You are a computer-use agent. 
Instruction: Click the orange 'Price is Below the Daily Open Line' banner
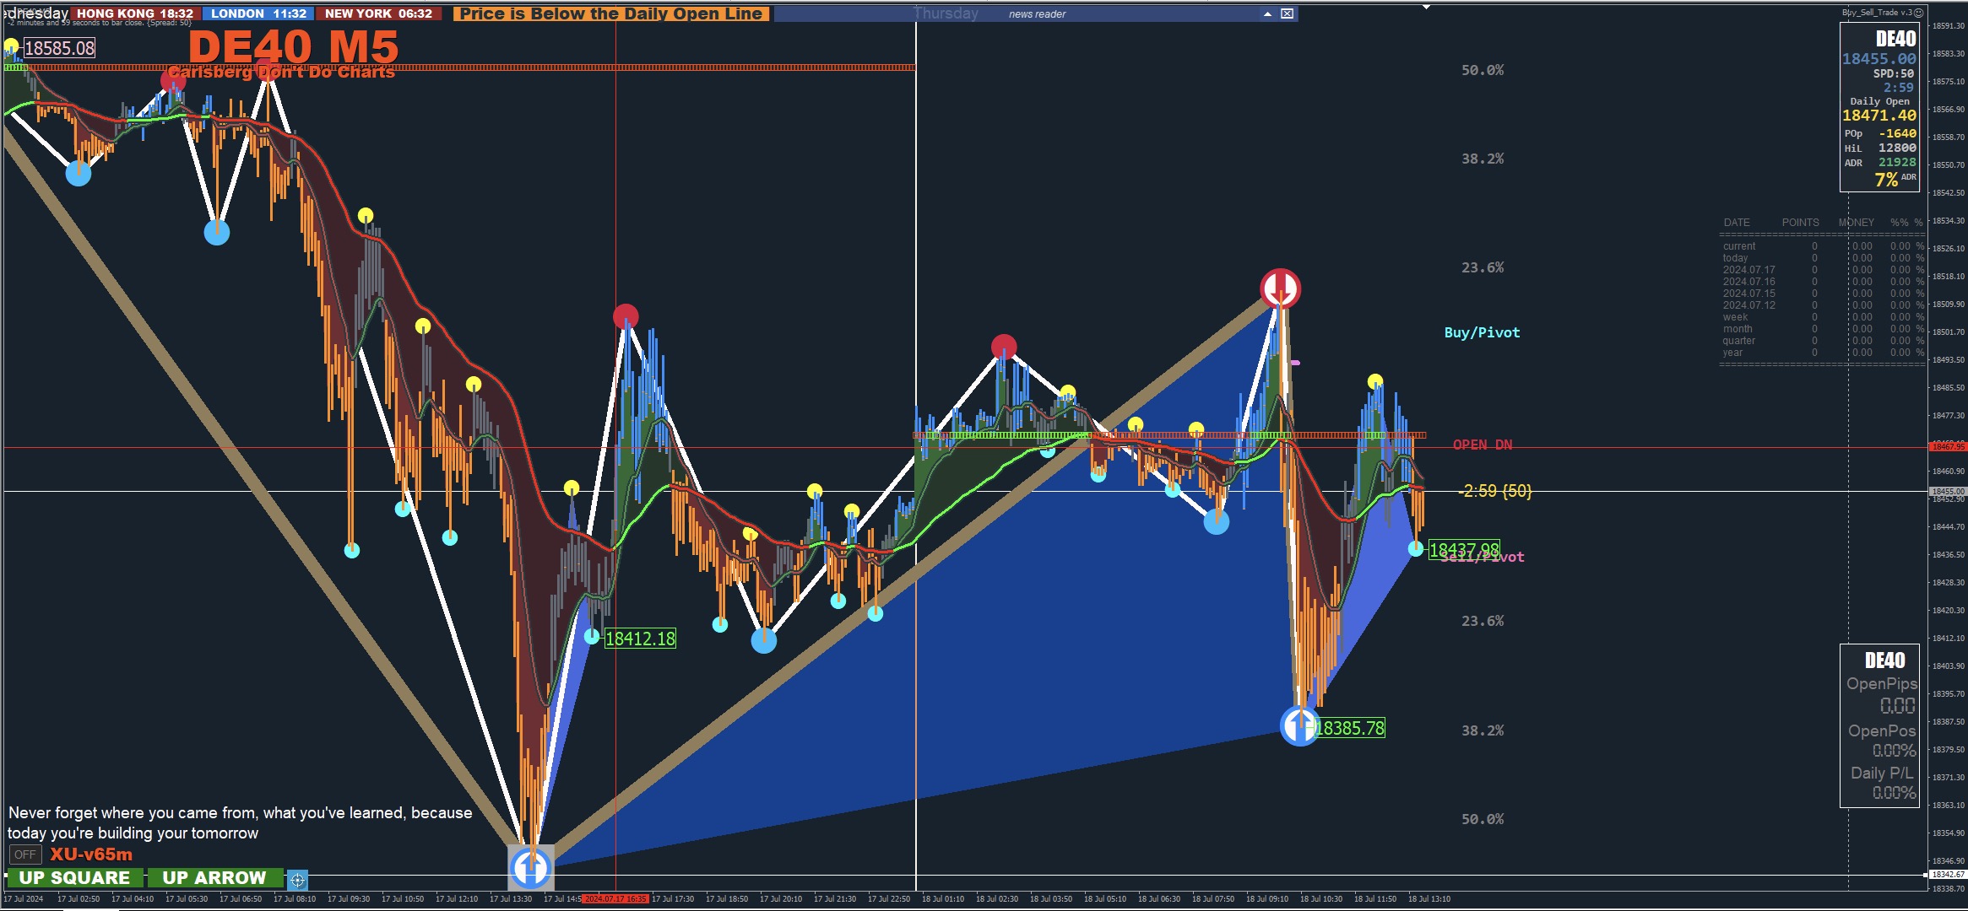tap(611, 13)
